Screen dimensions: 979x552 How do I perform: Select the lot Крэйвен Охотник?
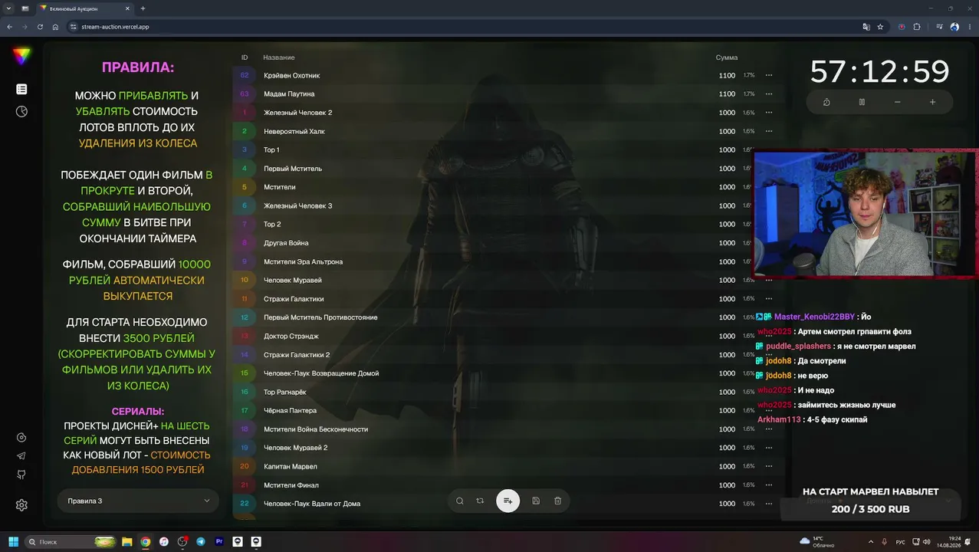tap(508, 75)
